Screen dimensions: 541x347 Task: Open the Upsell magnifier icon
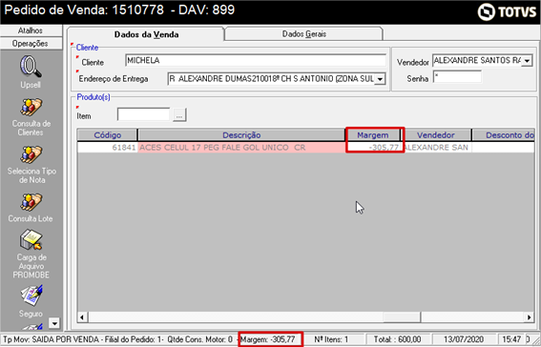click(31, 67)
